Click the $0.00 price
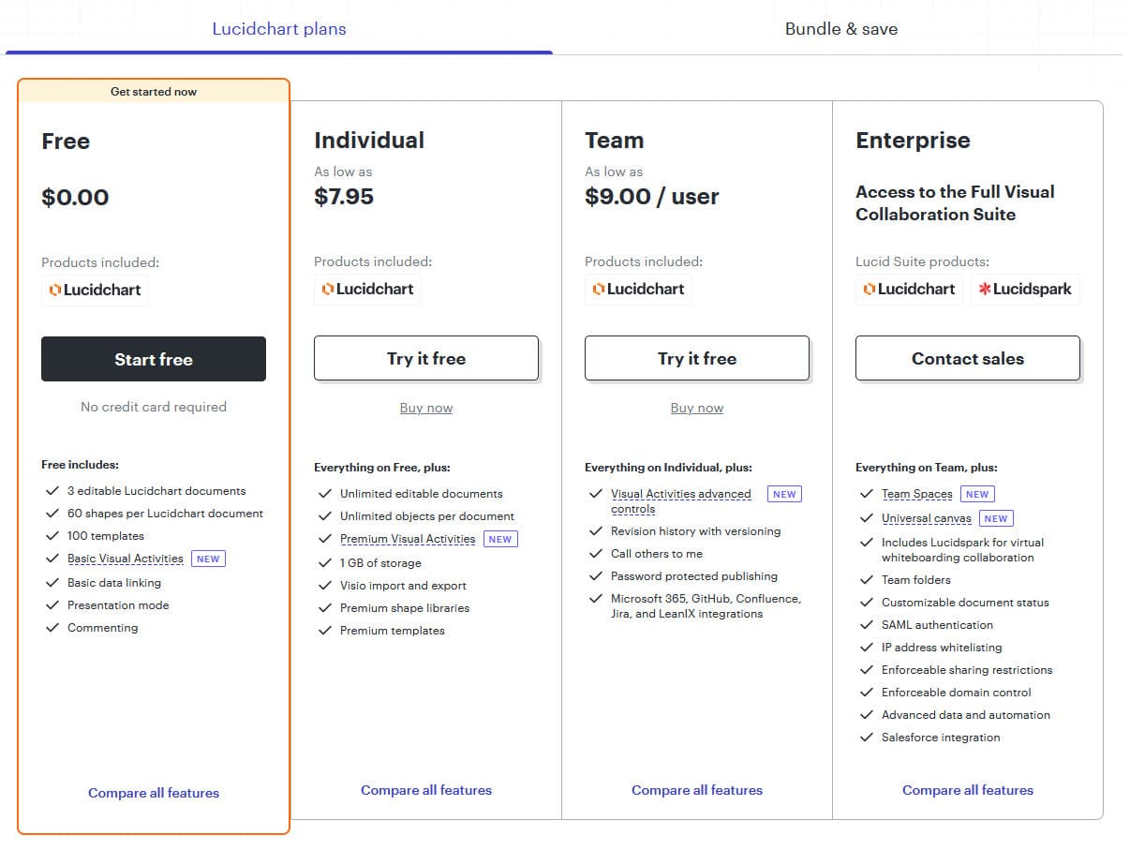Screen dimensions: 1130x850 (x=75, y=198)
